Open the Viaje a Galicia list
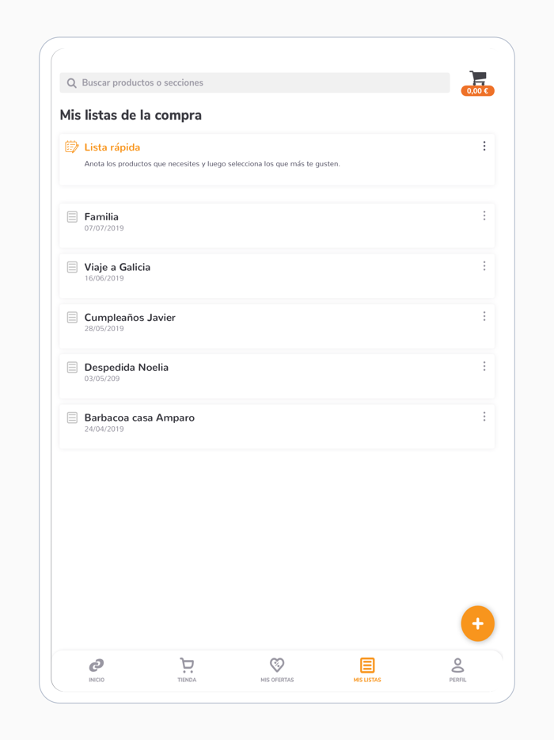554x740 pixels. click(x=118, y=267)
